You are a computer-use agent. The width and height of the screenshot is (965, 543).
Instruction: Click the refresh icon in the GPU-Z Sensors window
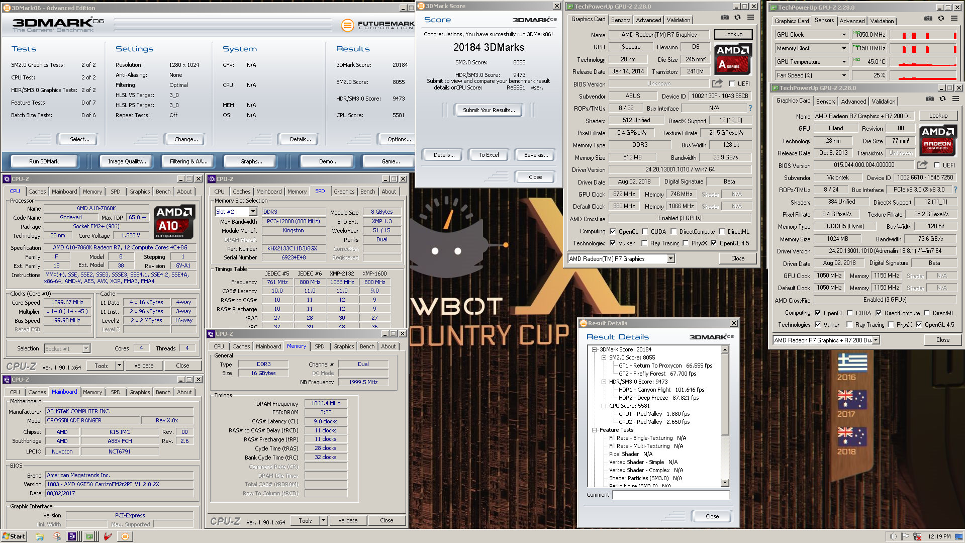pyautogui.click(x=941, y=19)
